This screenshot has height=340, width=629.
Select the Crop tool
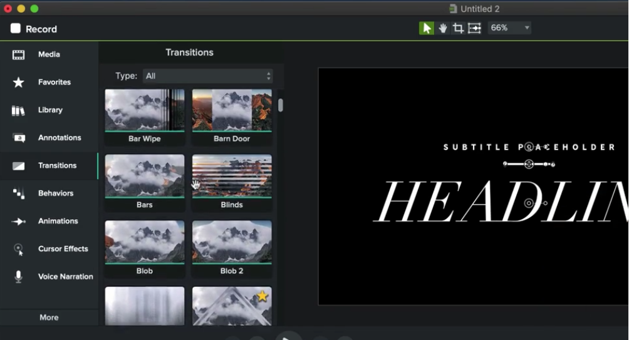tap(458, 28)
